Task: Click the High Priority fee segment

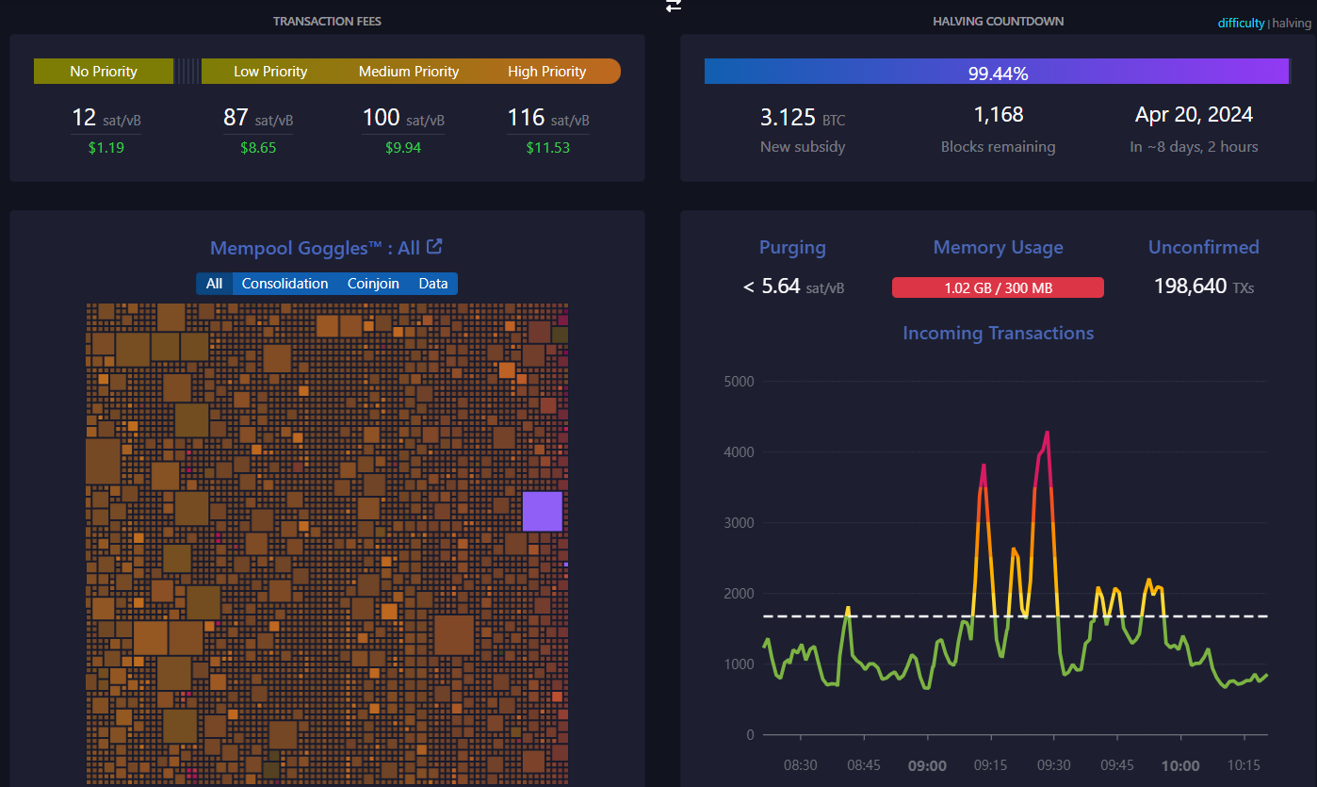Action: point(549,72)
